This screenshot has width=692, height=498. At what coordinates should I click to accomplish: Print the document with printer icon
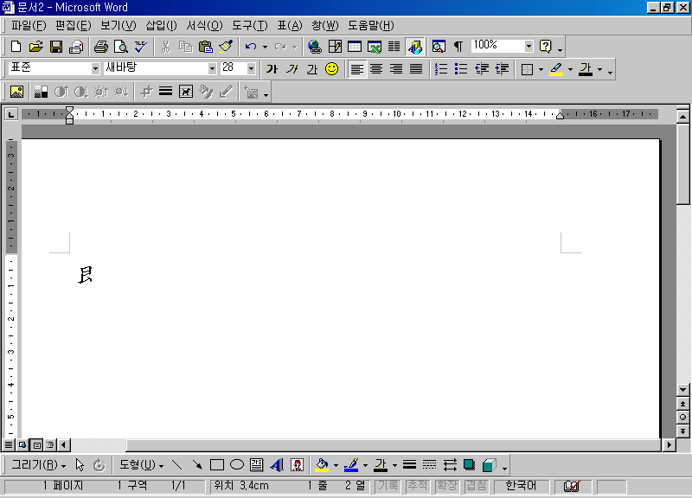(x=100, y=47)
